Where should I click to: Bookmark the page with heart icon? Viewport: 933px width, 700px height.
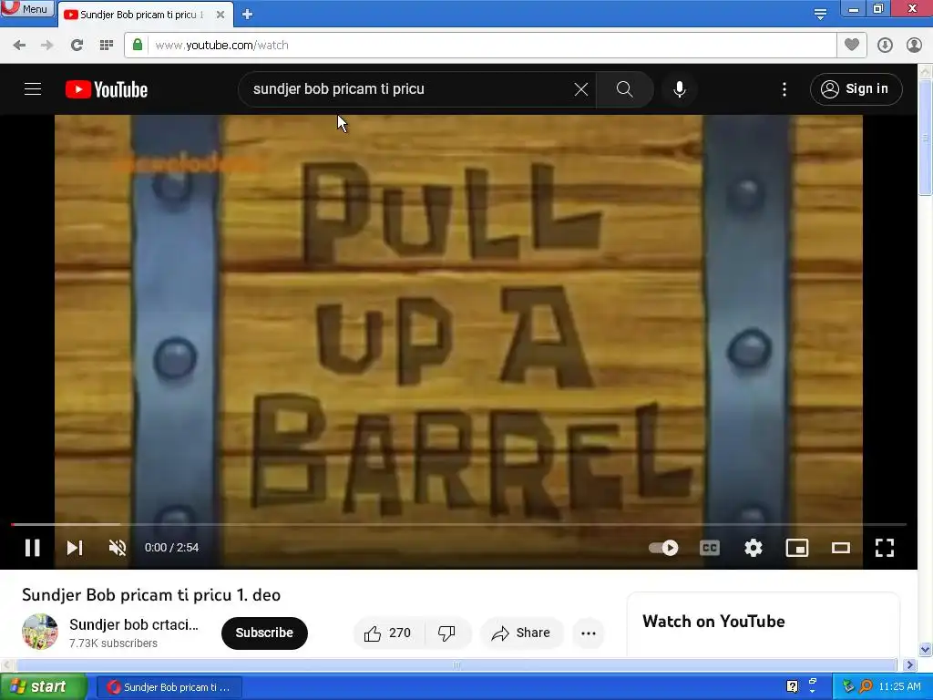coord(852,45)
